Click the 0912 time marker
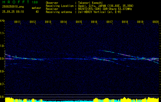Viewport: 161px width, 102px height. tap(33, 22)
